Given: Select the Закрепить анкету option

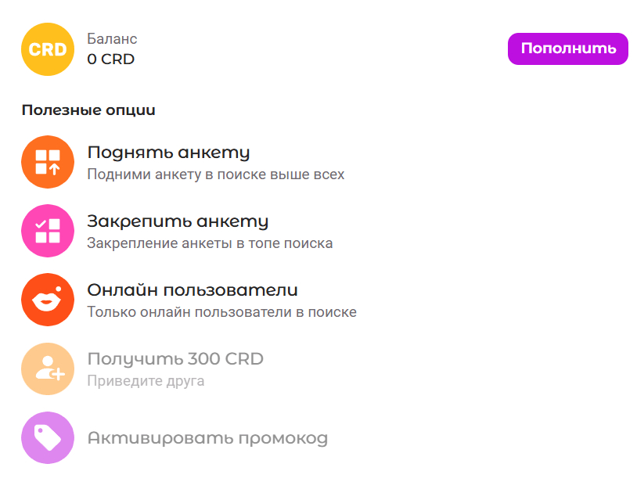Looking at the screenshot, I should pos(178,221).
